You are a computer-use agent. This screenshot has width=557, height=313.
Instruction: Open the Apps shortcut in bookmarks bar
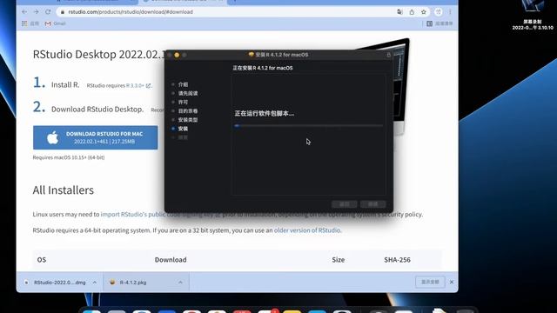[x=30, y=23]
